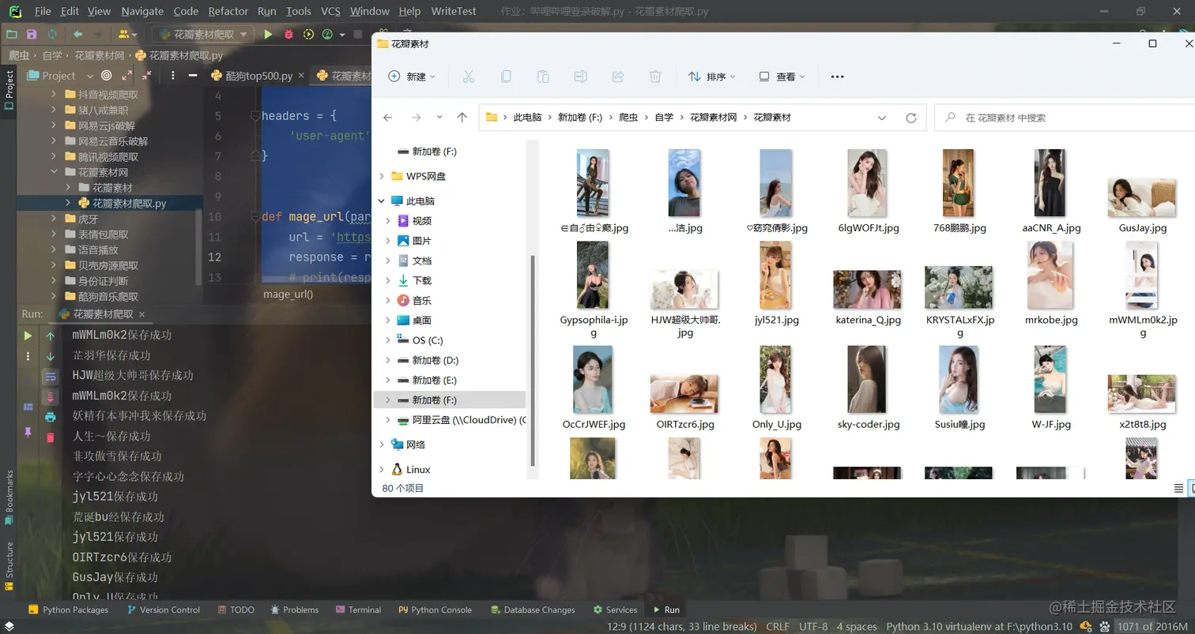
Task: Pin the Run tab with the pin icon
Action: tap(28, 432)
